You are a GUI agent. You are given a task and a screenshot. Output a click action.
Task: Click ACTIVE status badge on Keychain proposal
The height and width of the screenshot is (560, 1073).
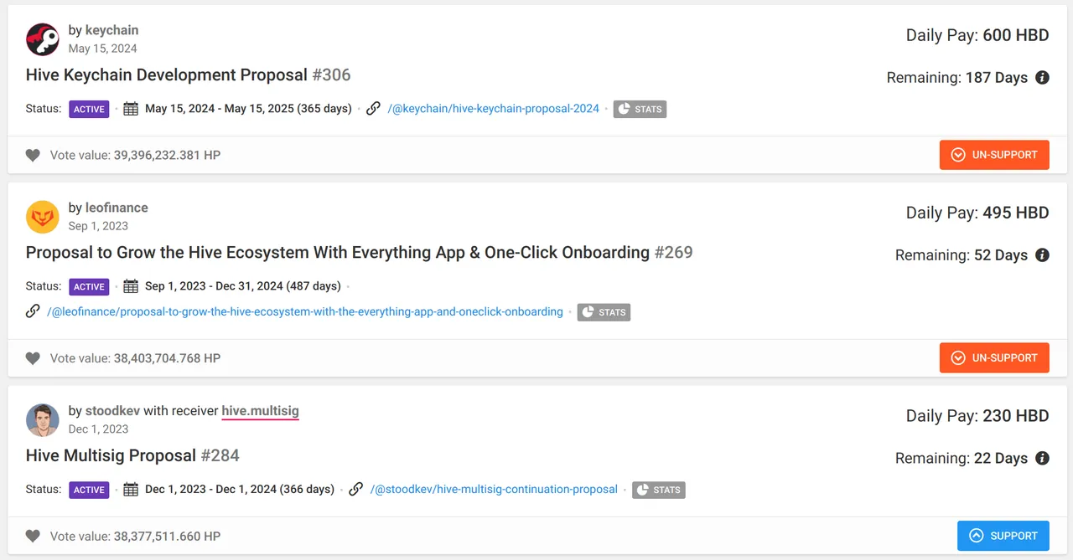(x=89, y=109)
